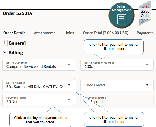Click the Payment Method field
Image resolution: width=156 pixels, height=127 pixels.
click(x=117, y=100)
